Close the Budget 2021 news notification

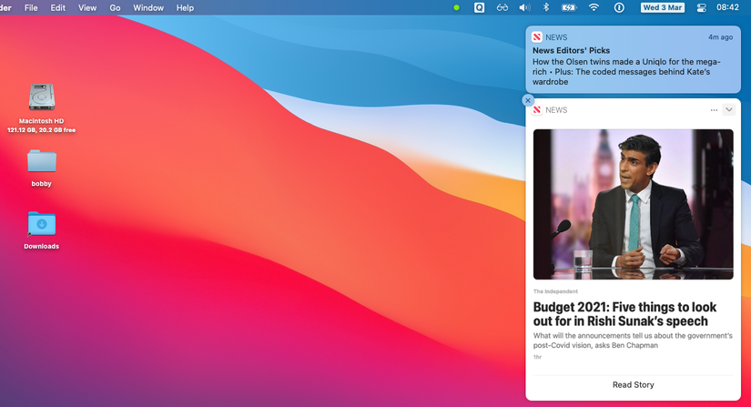coord(528,100)
